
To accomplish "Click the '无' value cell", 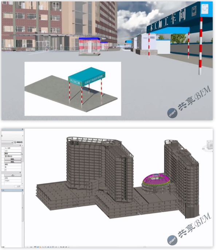I will (x=13, y=167).
